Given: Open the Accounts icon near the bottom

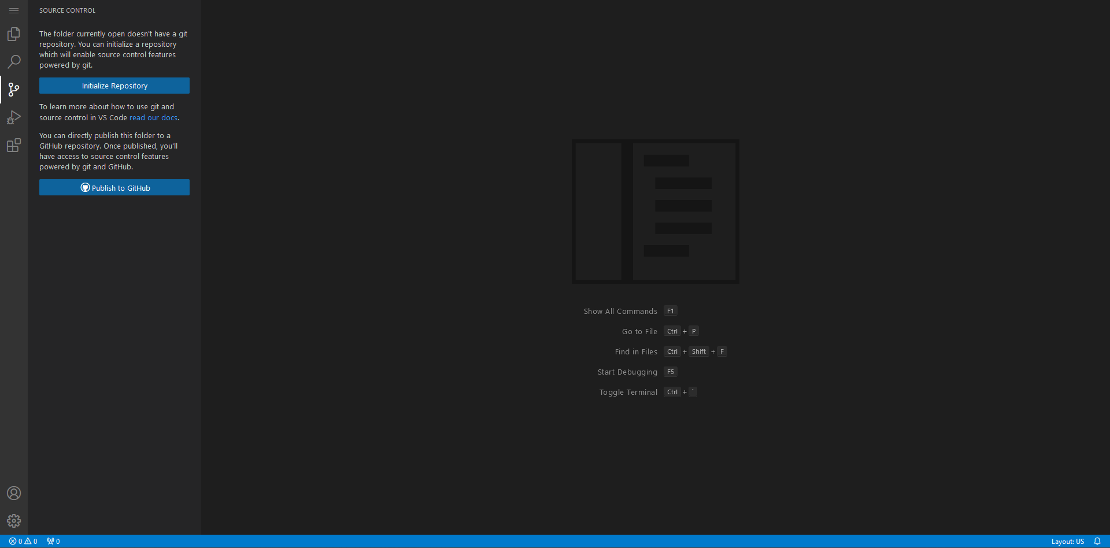Looking at the screenshot, I should click(14, 493).
